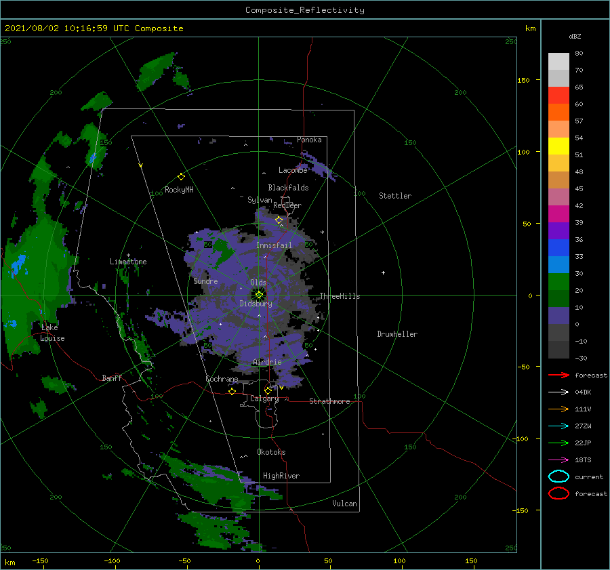Viewport: 610px width, 570px height.
Task: Click the Vulcan city label
Action: (x=345, y=504)
